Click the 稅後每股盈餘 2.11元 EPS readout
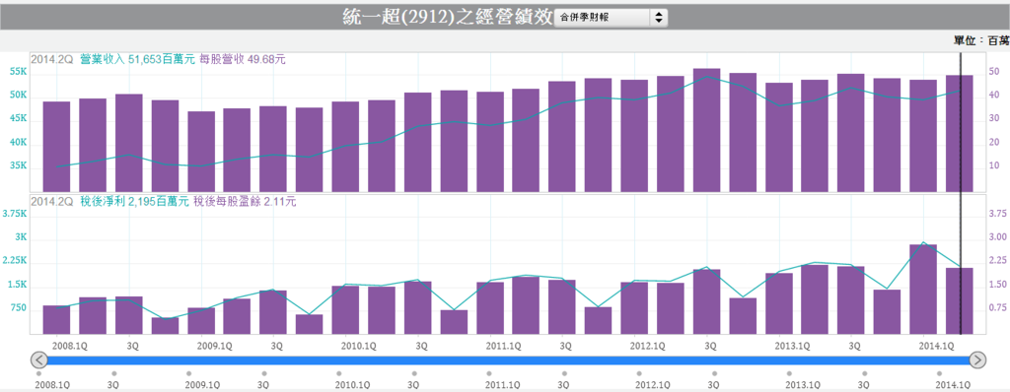This screenshot has height=392, width=1010. (x=245, y=202)
